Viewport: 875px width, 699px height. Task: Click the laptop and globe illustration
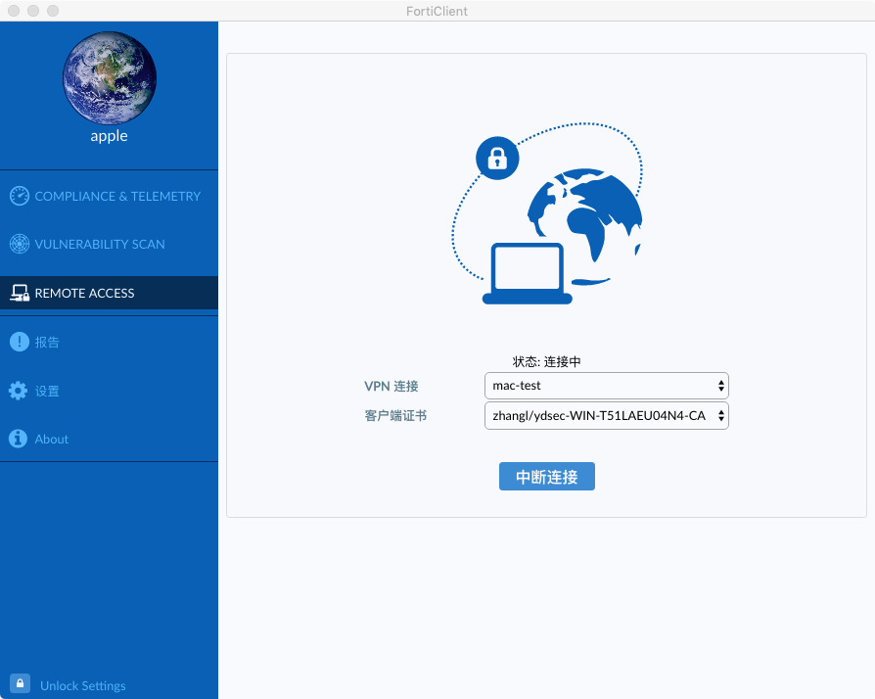pos(547,213)
